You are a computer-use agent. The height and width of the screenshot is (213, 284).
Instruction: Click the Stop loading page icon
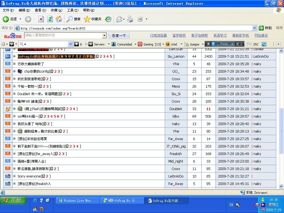(x=41, y=19)
